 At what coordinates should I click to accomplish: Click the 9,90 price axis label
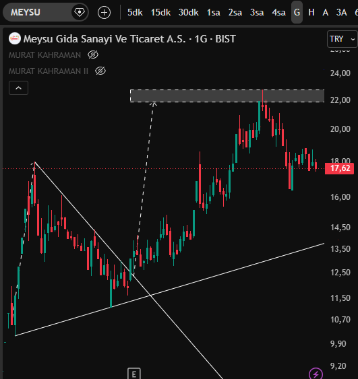(338, 344)
